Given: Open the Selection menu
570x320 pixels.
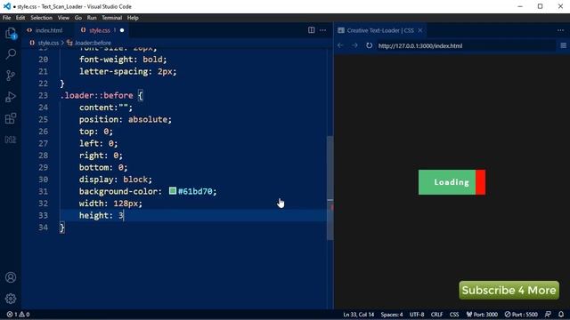Looking at the screenshot, I should coord(42,18).
